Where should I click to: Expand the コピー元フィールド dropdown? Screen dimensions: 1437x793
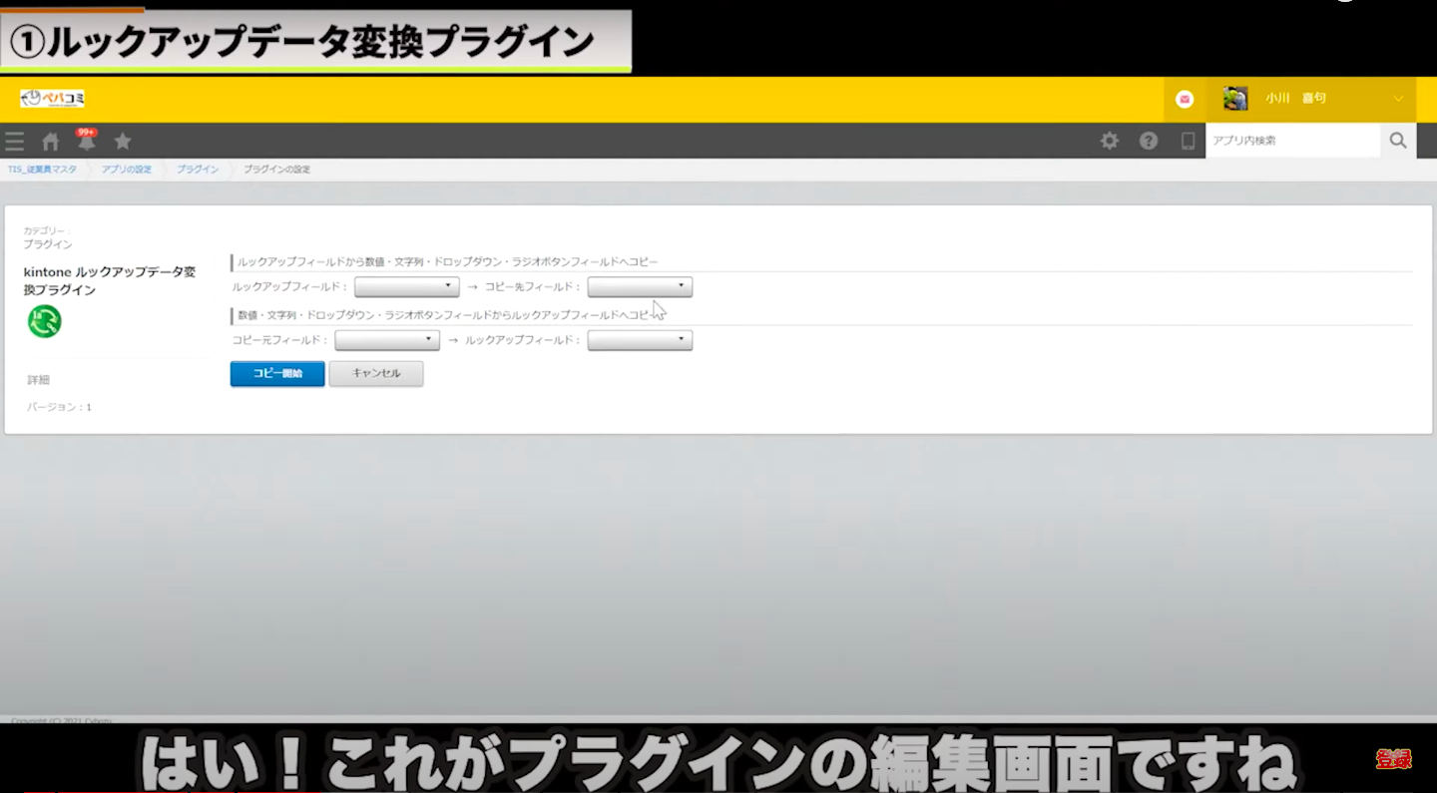coord(387,341)
